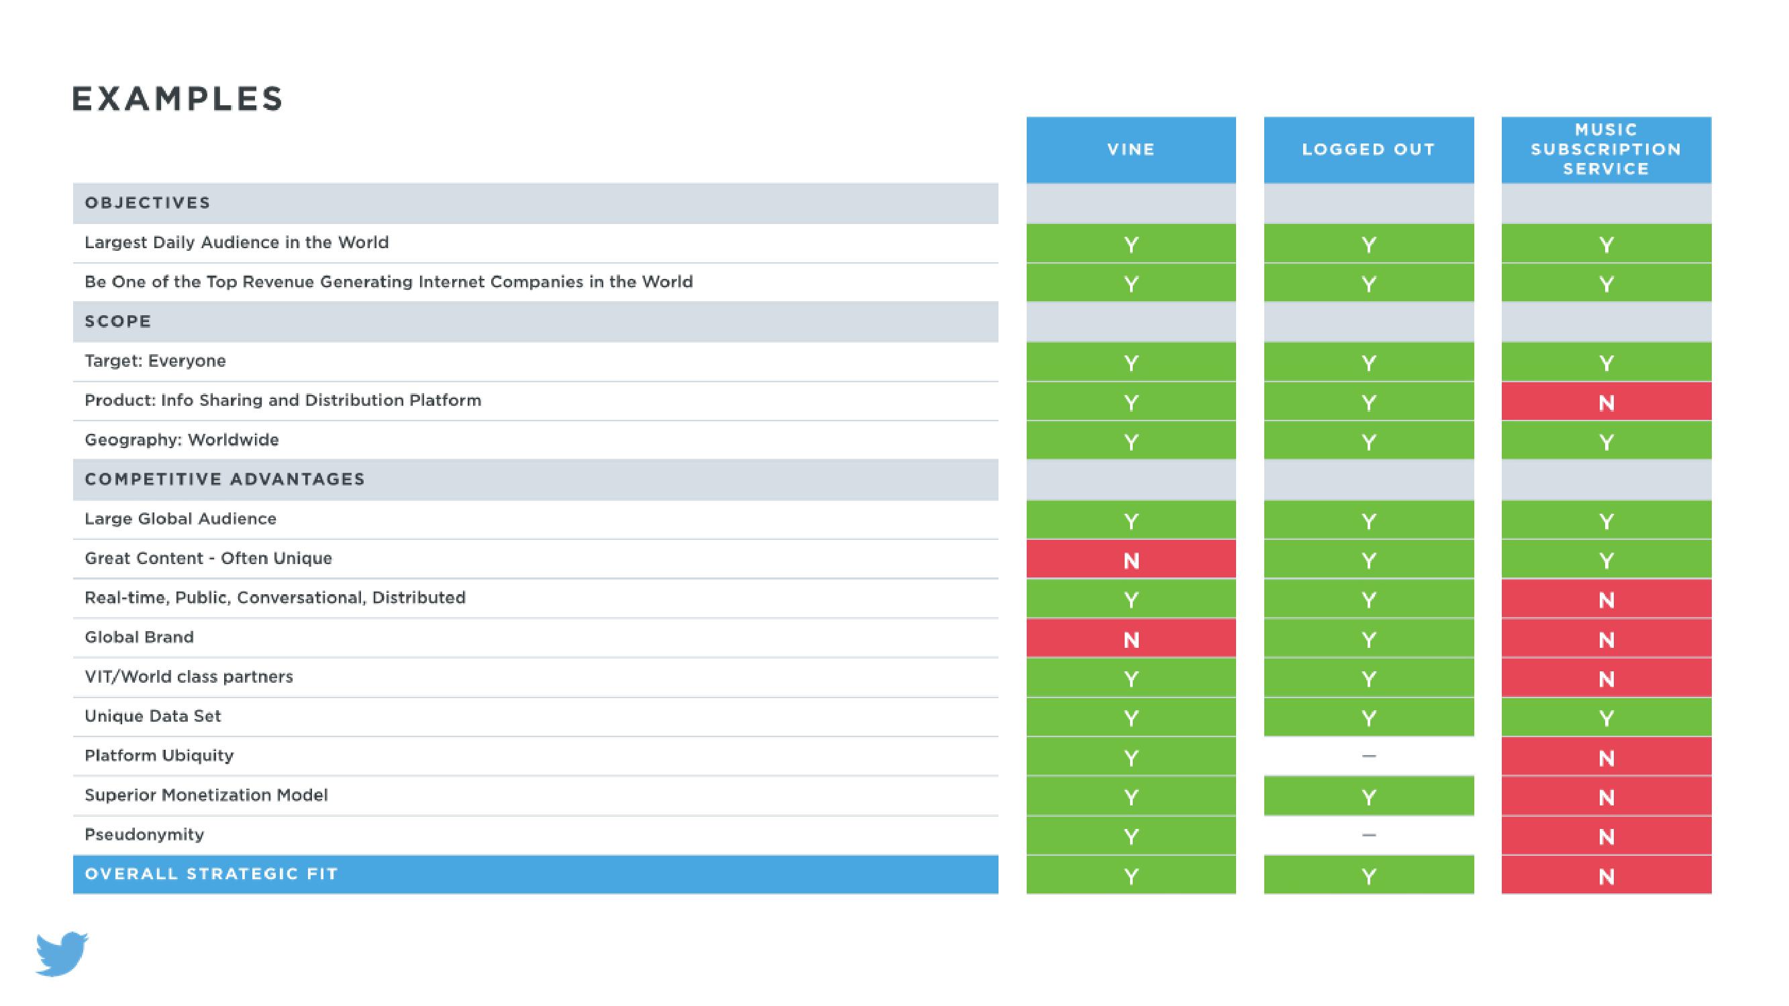The height and width of the screenshot is (1006, 1789).
Task: Click 'Great Content - Often Unique' label
Action: click(x=207, y=559)
